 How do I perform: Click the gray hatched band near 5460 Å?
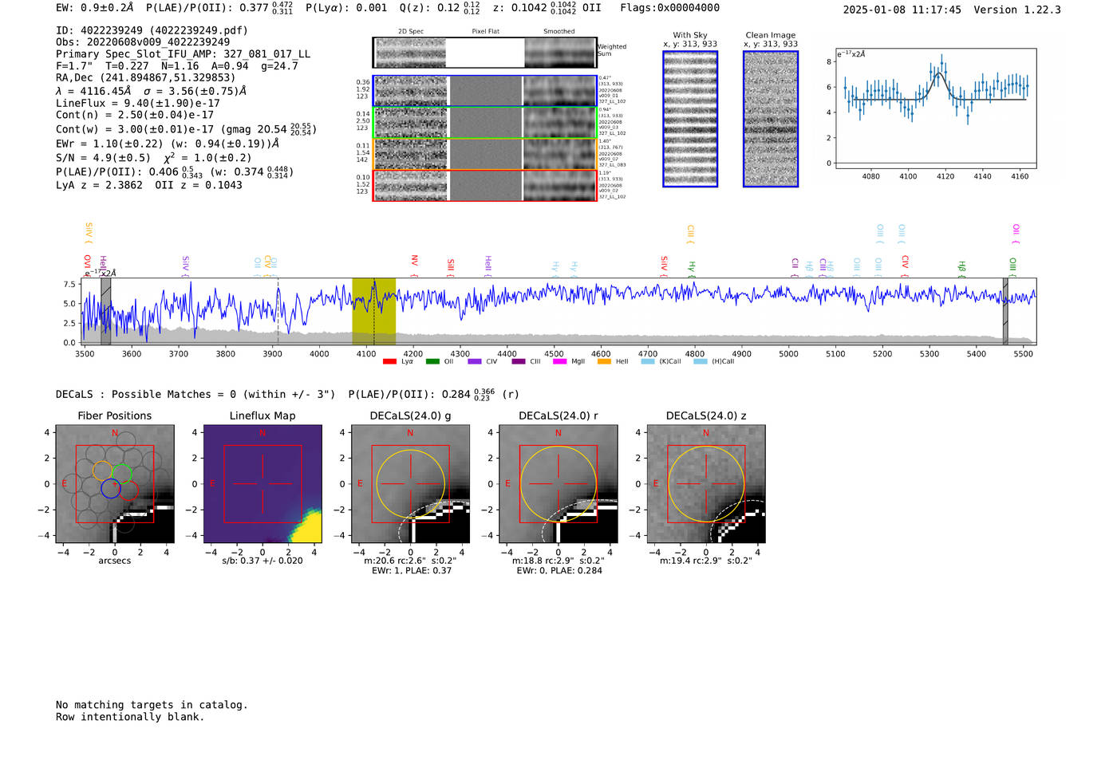1005,312
